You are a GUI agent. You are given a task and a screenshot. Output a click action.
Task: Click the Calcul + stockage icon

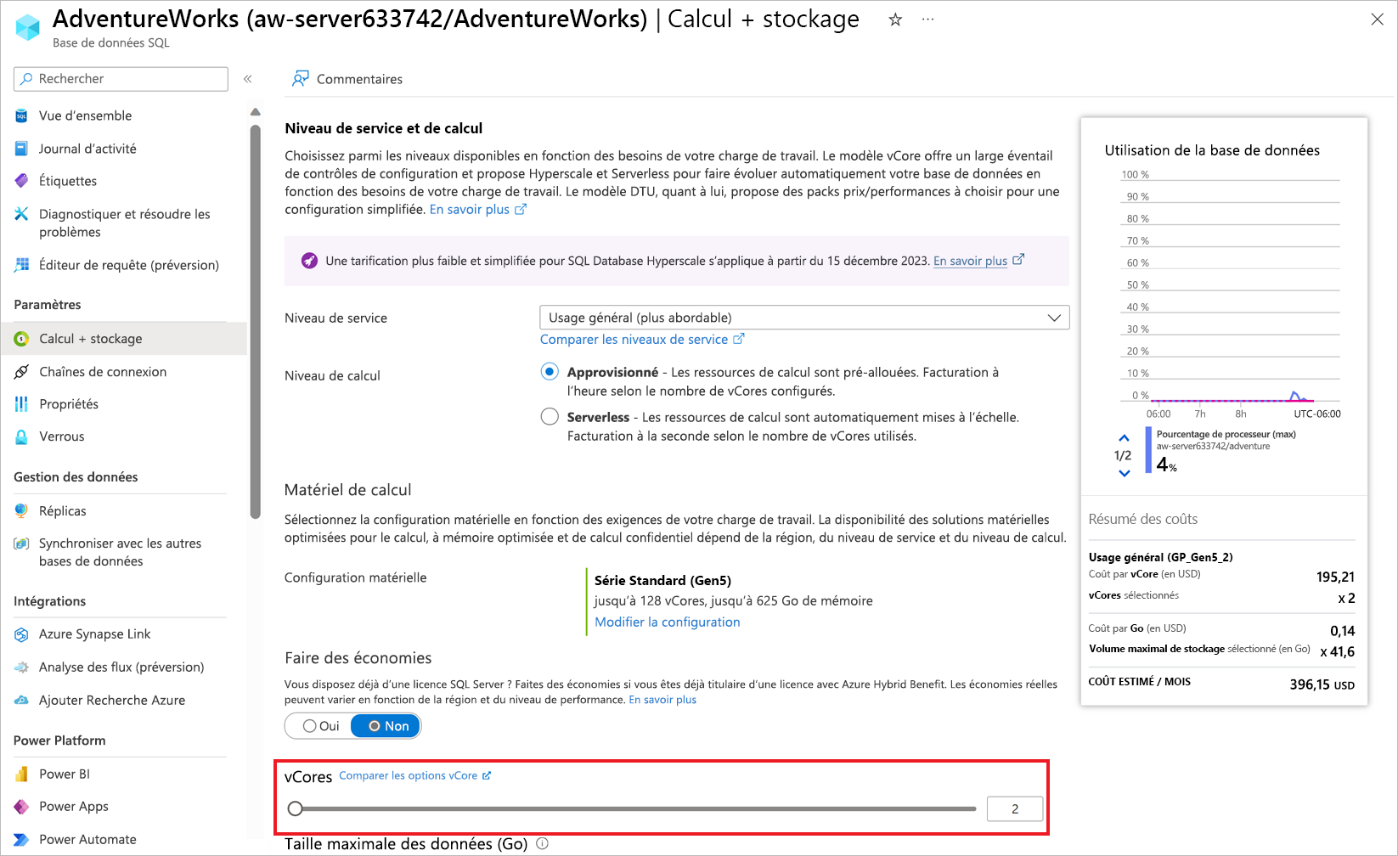[22, 339]
